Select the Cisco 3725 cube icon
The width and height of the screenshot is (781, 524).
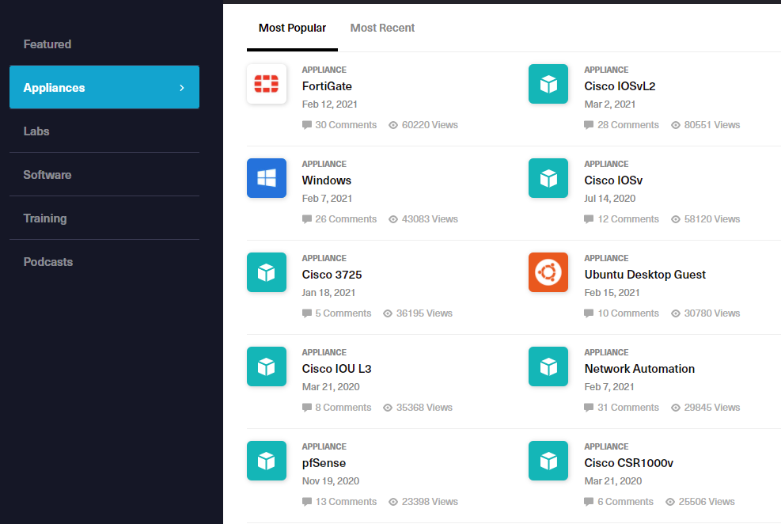267,272
